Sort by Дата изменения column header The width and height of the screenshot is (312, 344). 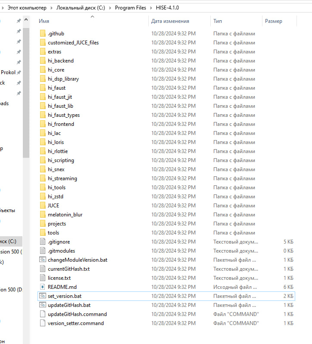[170, 21]
